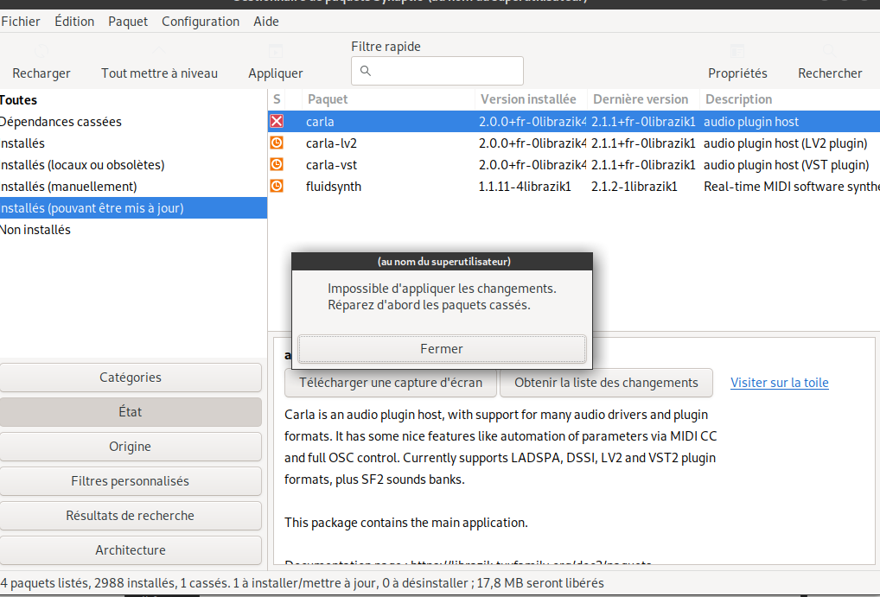Close the dialog with Fermer
Screen dimensions: 880x597
coord(442,349)
